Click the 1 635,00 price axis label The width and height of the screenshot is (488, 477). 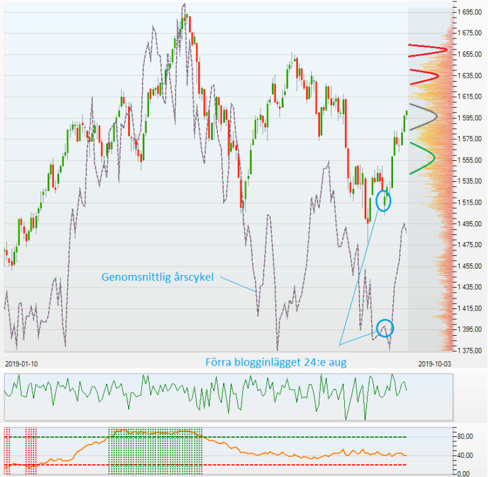470,75
